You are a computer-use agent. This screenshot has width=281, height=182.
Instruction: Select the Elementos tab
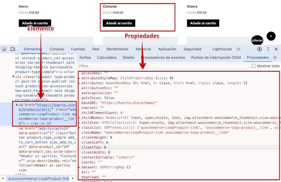point(33,49)
